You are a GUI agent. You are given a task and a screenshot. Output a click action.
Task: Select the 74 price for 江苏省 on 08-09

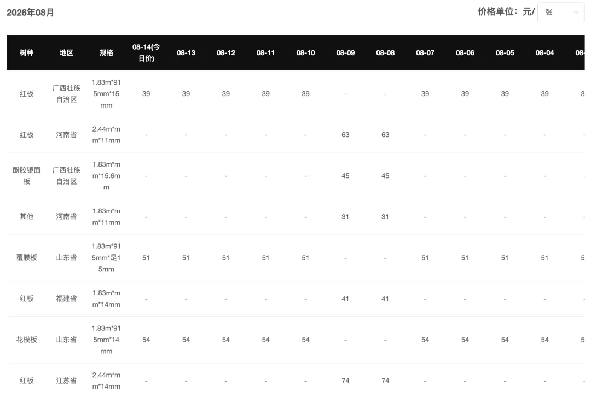coord(345,381)
